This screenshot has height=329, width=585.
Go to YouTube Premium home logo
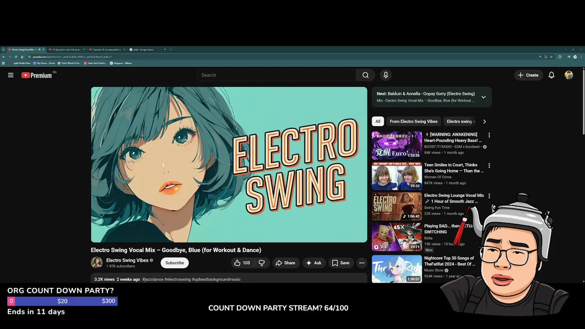click(x=37, y=75)
